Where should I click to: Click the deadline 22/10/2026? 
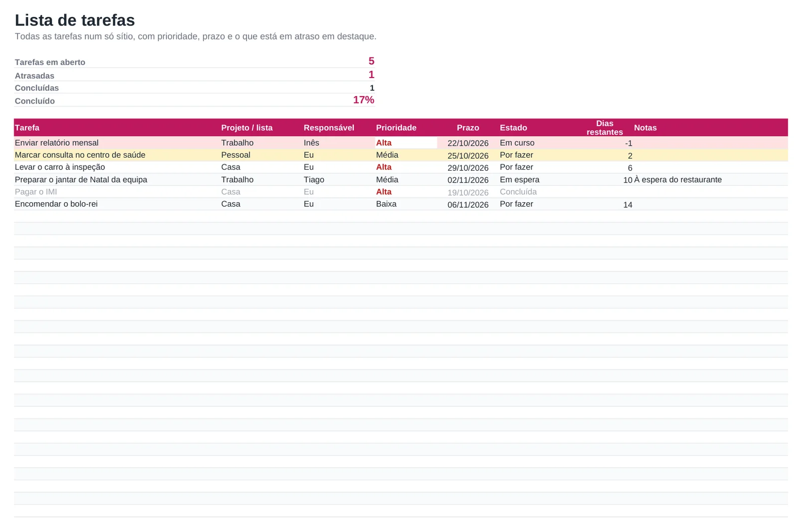(x=468, y=143)
